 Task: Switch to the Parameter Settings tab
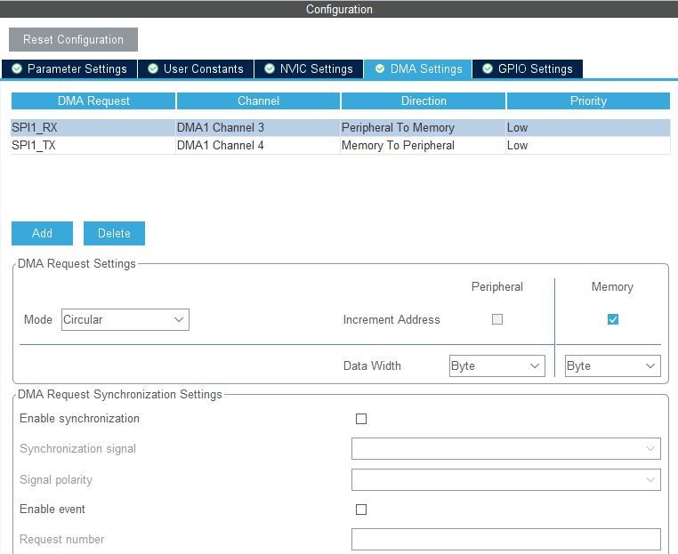(69, 69)
